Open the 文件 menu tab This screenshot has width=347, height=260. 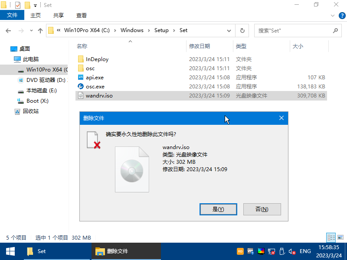12,15
